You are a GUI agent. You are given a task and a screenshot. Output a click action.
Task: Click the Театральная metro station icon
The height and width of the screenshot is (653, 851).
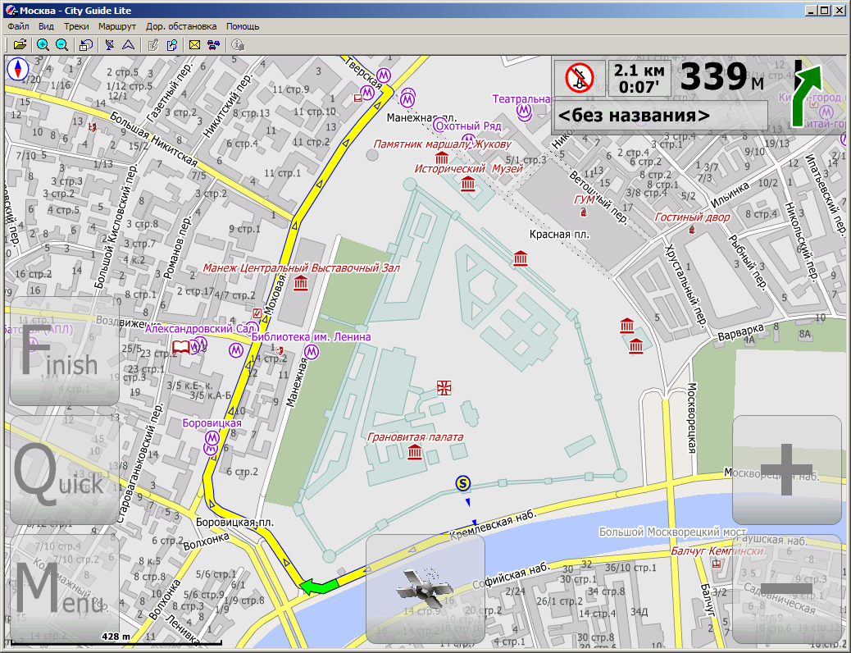(524, 112)
